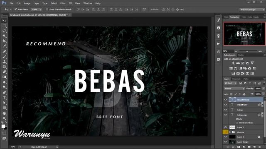This screenshot has height=149, width=266.
Task: Switch to the Styles tab
Action: (241, 55)
